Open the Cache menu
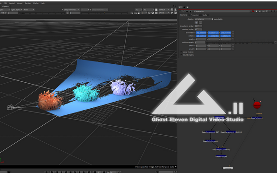 click(x=36, y=3)
